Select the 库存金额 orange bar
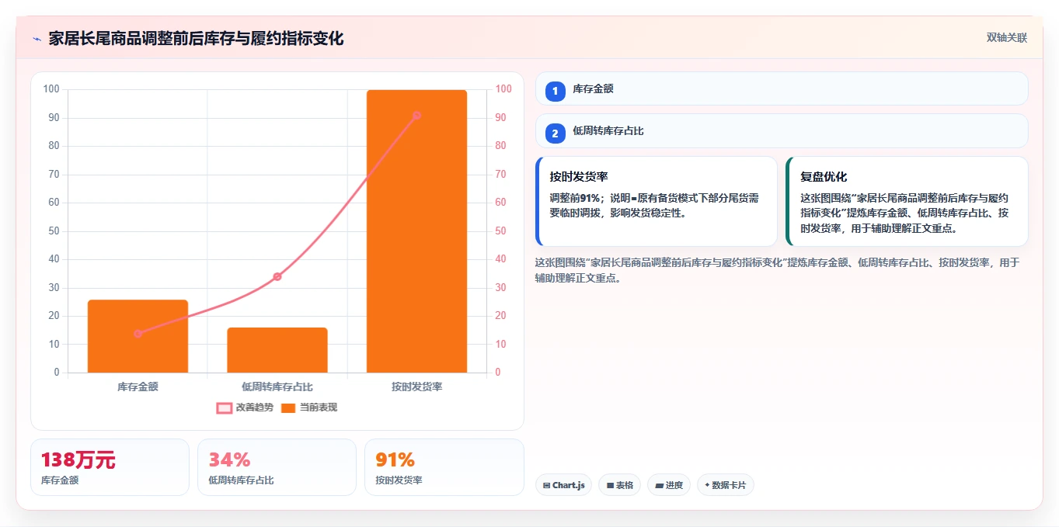The height and width of the screenshot is (527, 1059). (138, 336)
